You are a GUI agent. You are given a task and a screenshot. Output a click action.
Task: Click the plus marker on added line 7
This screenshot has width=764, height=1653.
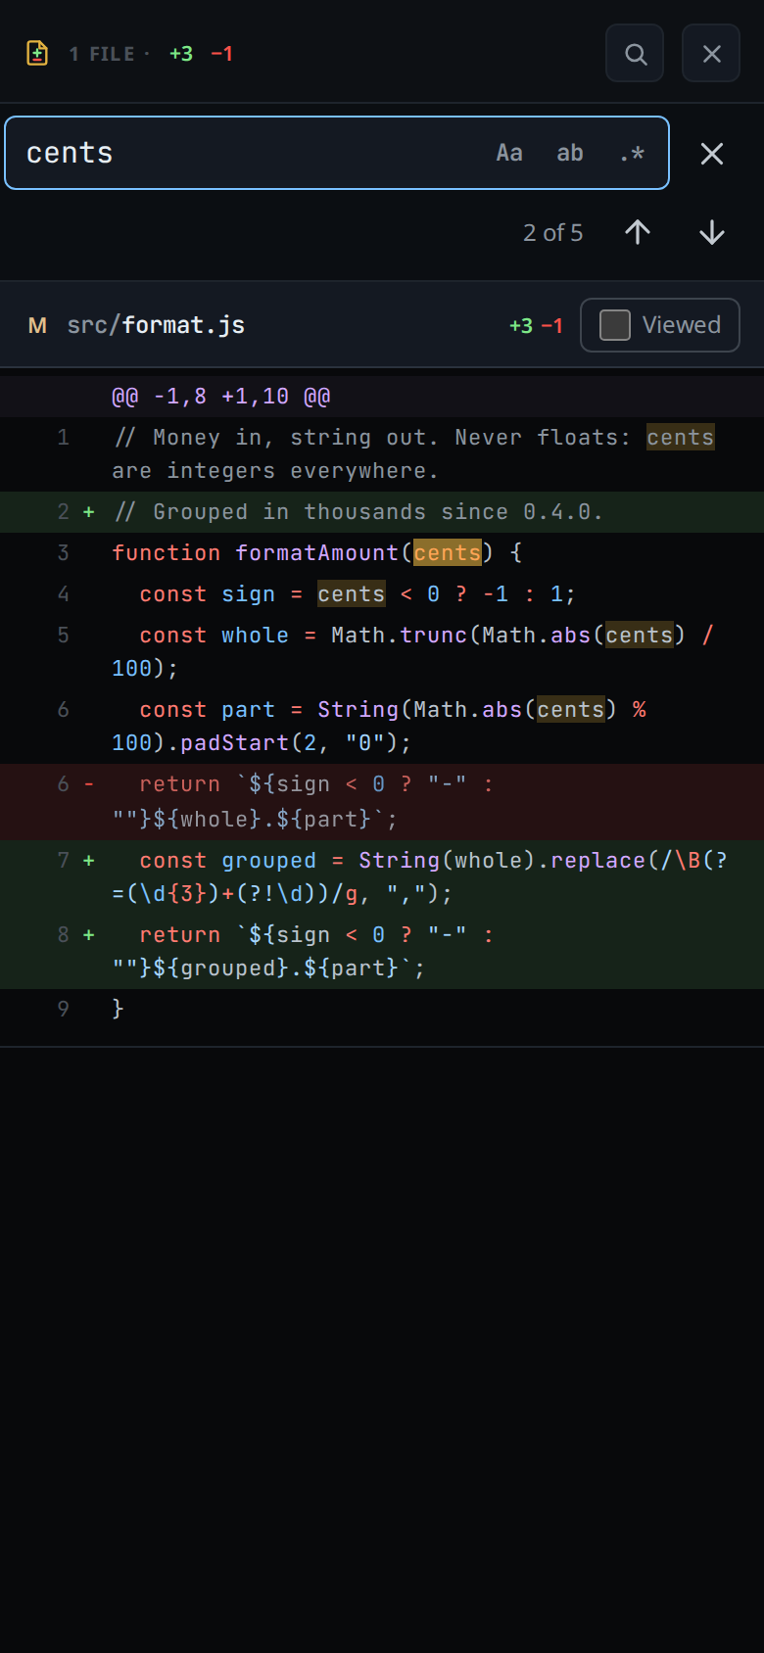(x=89, y=860)
